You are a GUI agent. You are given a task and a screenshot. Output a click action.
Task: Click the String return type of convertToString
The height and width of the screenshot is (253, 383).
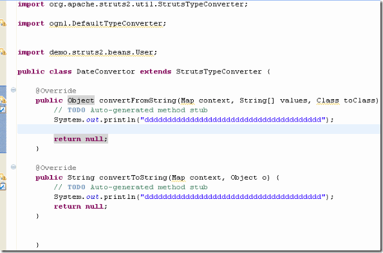coord(81,178)
